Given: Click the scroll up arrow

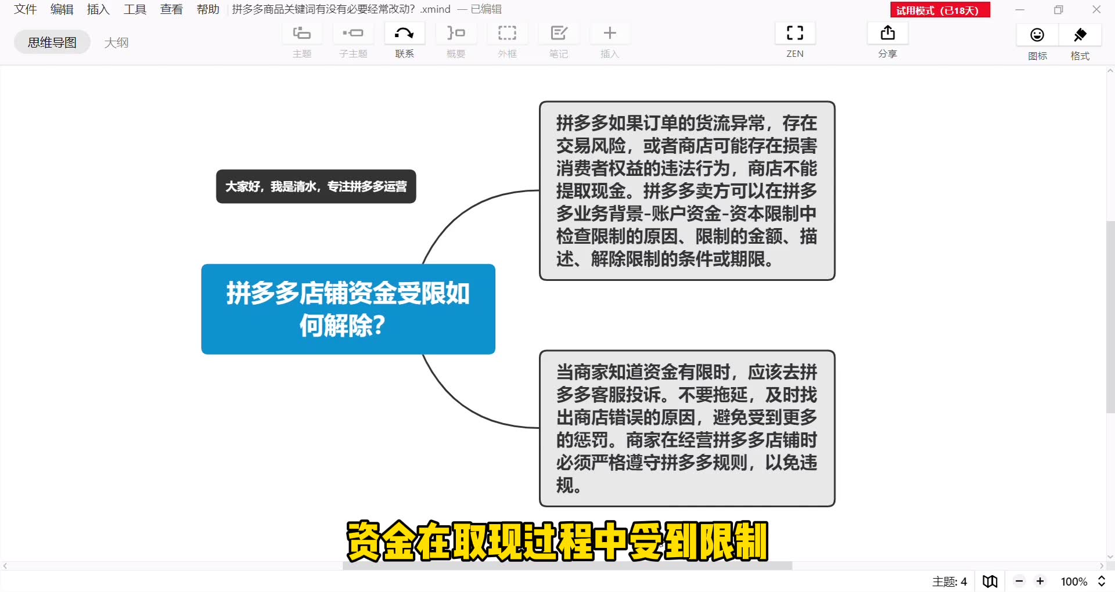Looking at the screenshot, I should [1110, 71].
